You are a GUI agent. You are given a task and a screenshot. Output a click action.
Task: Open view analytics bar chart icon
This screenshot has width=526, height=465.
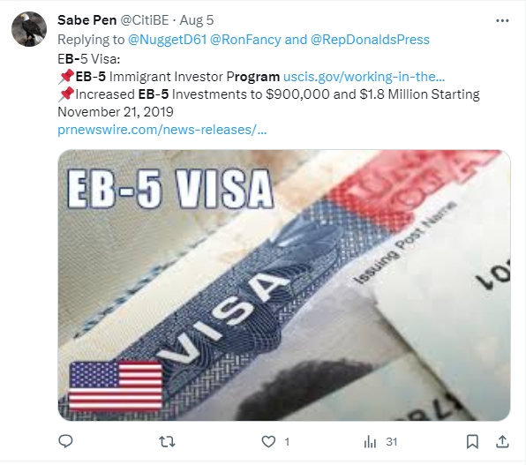pyautogui.click(x=370, y=441)
